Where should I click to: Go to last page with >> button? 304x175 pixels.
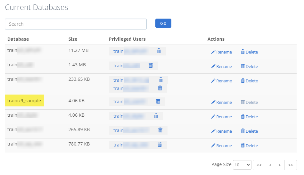pos(291,165)
